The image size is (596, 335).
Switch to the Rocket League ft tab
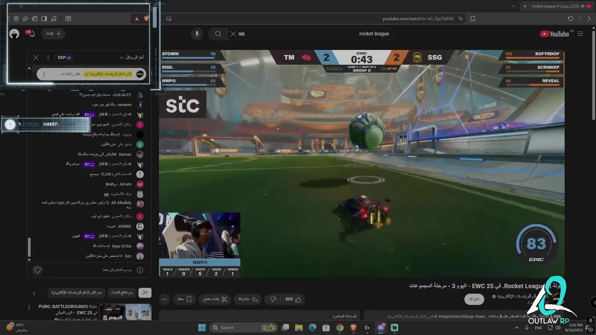coord(558,6)
